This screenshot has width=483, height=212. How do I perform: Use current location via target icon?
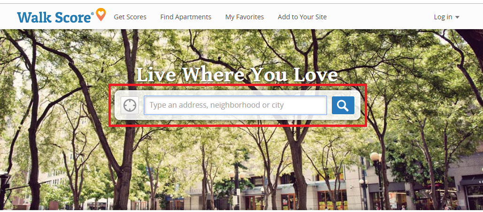click(130, 105)
